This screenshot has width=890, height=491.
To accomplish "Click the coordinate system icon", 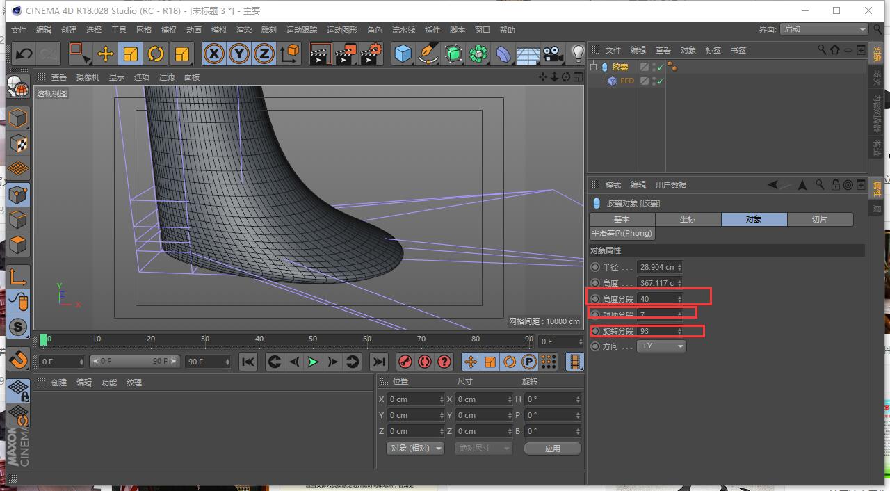I will 289,54.
